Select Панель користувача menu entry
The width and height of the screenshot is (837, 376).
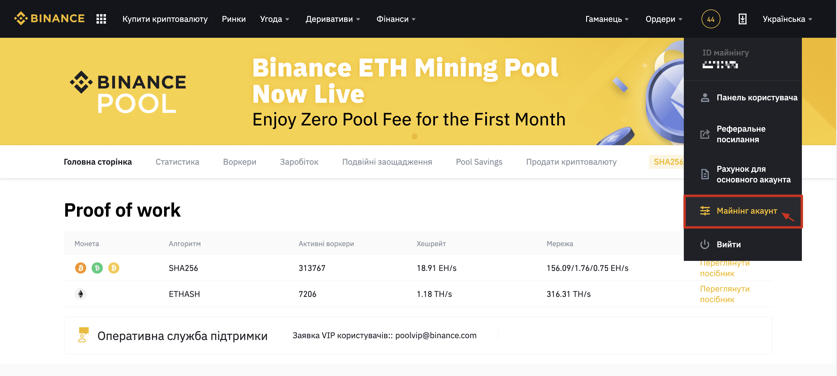[x=743, y=97]
